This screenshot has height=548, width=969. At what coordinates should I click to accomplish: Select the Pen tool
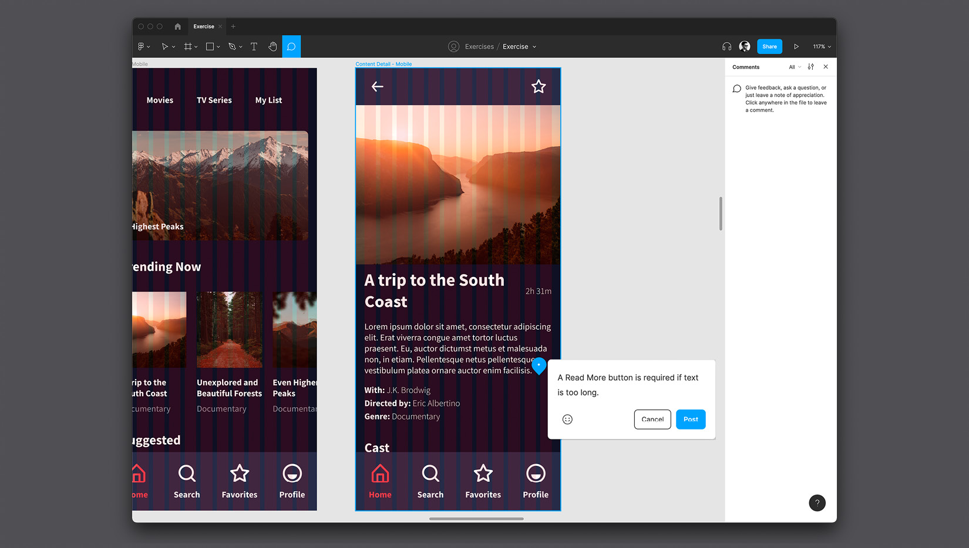click(x=232, y=46)
